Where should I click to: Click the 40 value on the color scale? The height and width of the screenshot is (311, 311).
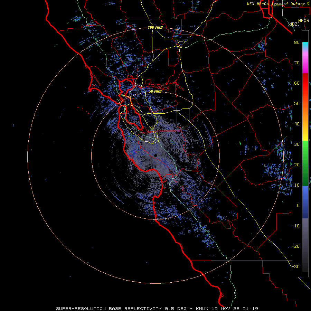click(297, 124)
